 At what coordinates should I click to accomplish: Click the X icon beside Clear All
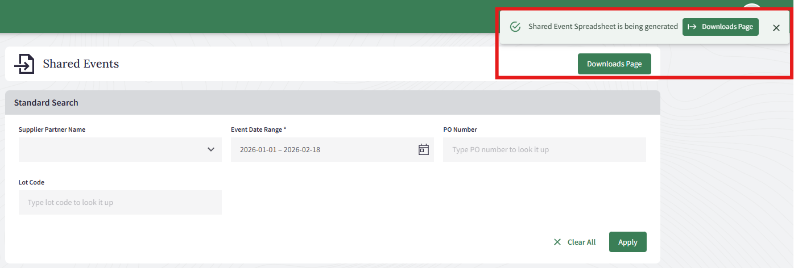(x=557, y=242)
